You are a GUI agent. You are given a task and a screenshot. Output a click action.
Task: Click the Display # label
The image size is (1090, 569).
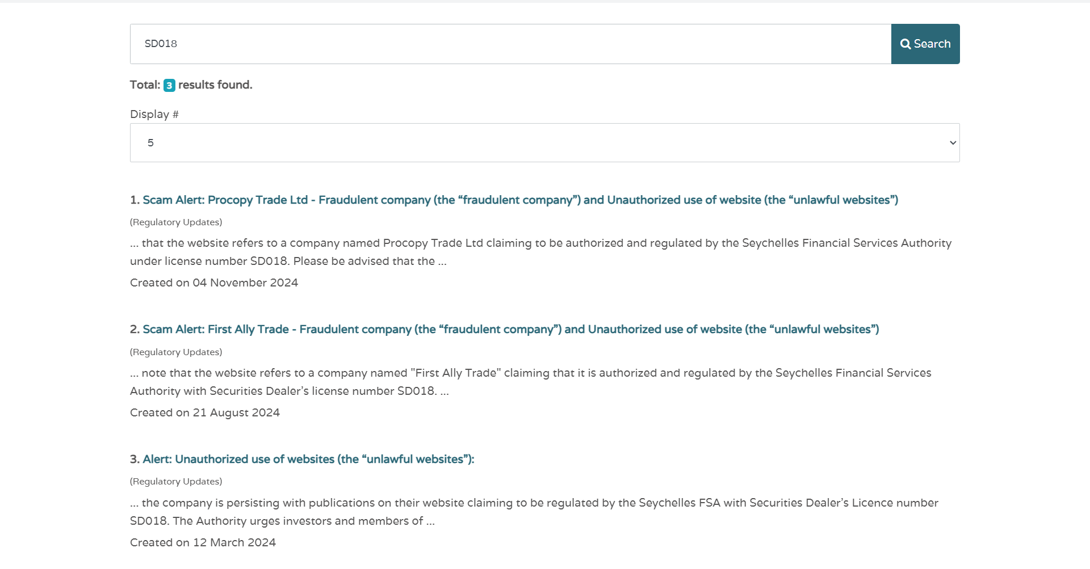[154, 114]
